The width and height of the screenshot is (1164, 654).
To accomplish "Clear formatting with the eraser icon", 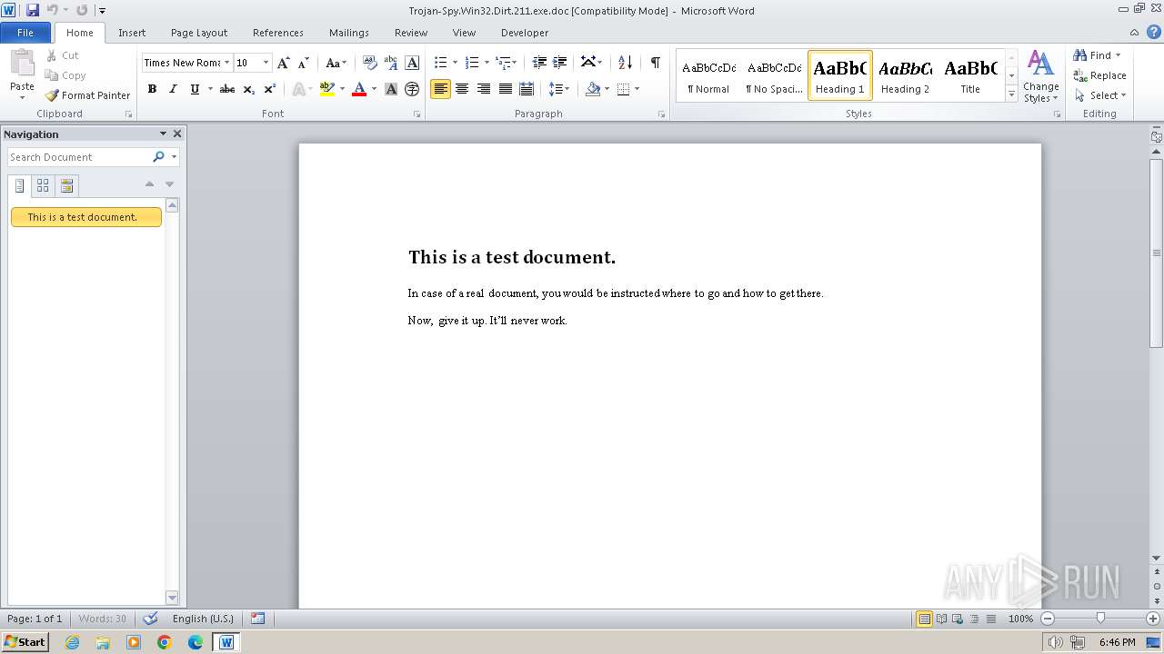I will (x=370, y=63).
